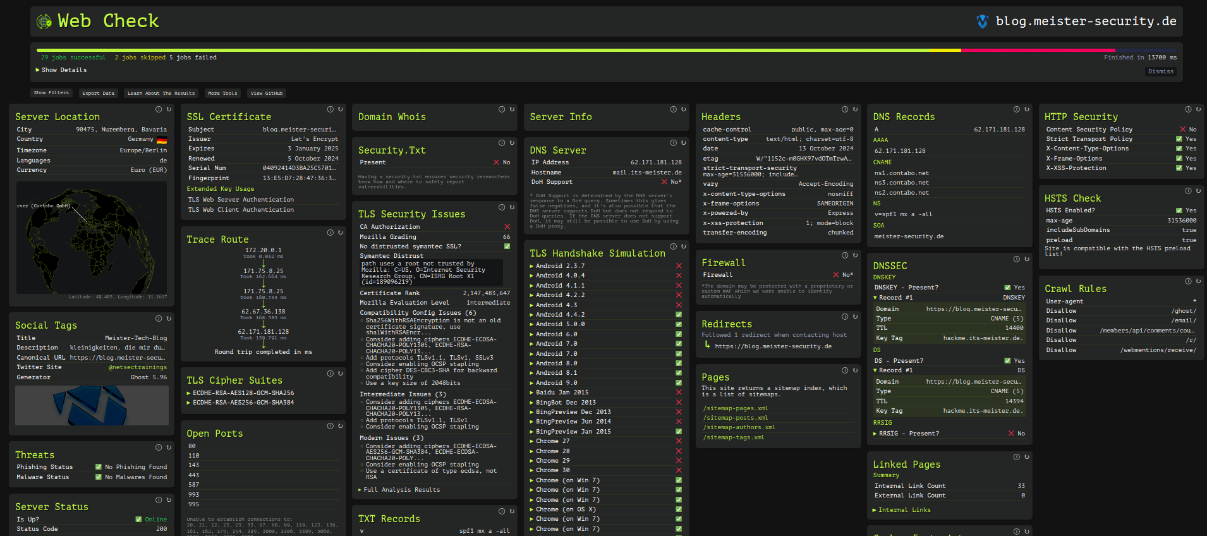
Task: Click Malware Status checkmark
Action: 99,477
